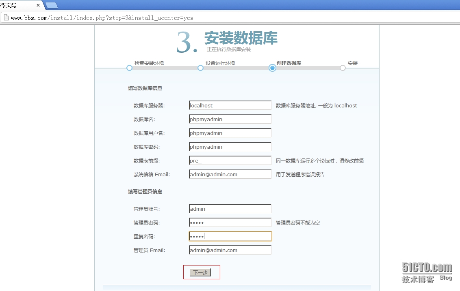Click the page icon in address bar

tap(6, 17)
